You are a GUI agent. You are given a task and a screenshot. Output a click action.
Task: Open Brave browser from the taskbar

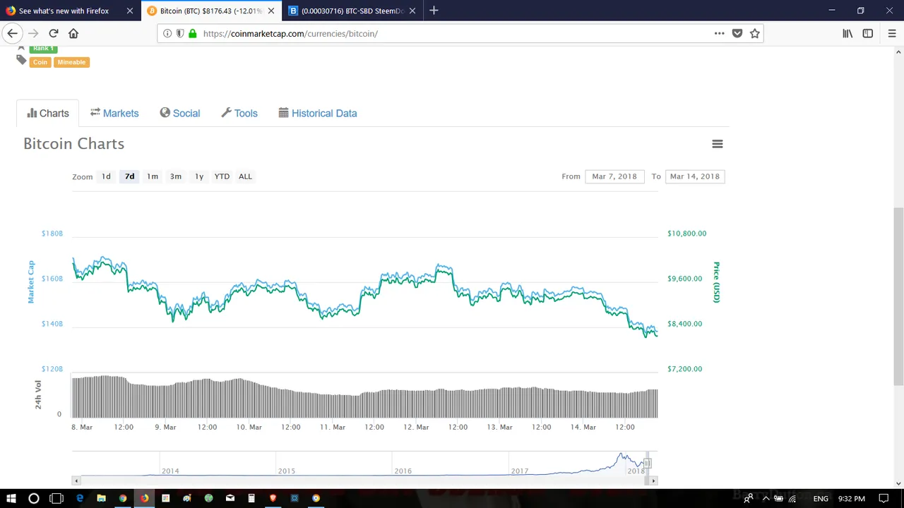(x=273, y=498)
